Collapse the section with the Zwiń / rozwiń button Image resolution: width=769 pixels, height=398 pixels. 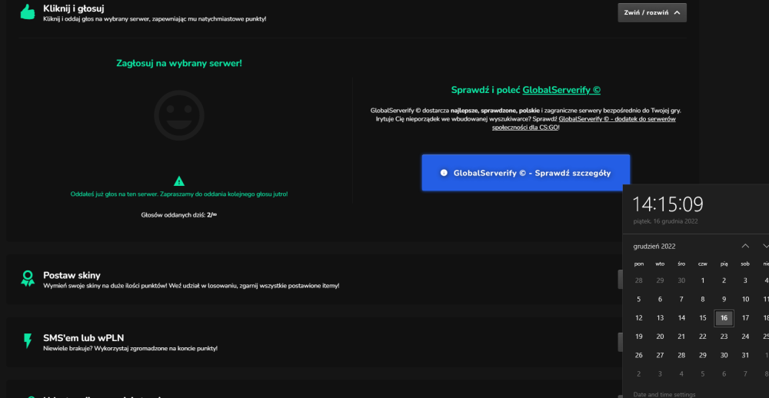point(652,13)
